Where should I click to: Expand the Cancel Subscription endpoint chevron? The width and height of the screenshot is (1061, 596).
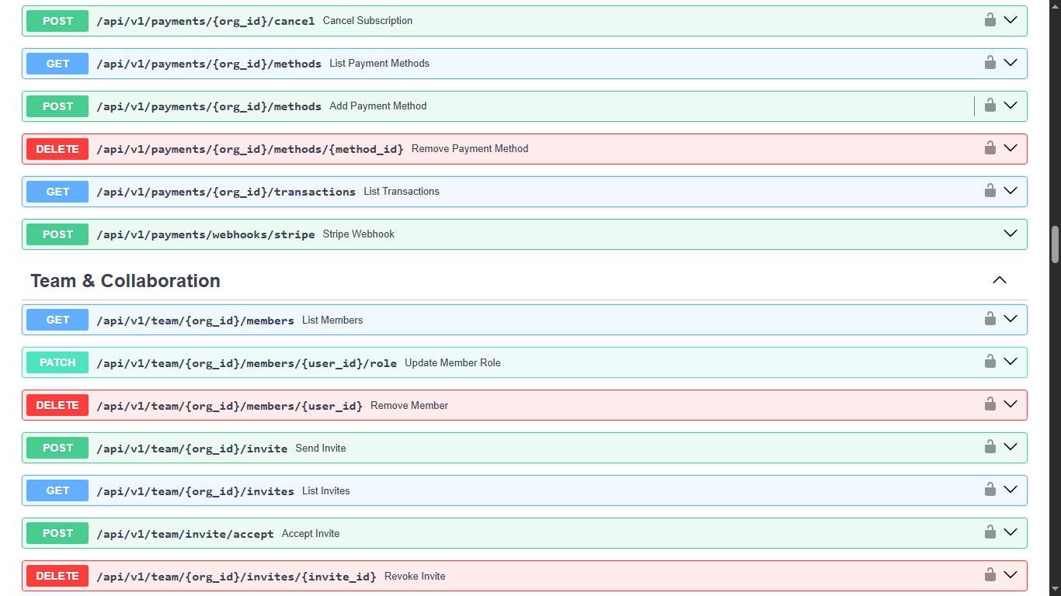pyautogui.click(x=1011, y=19)
